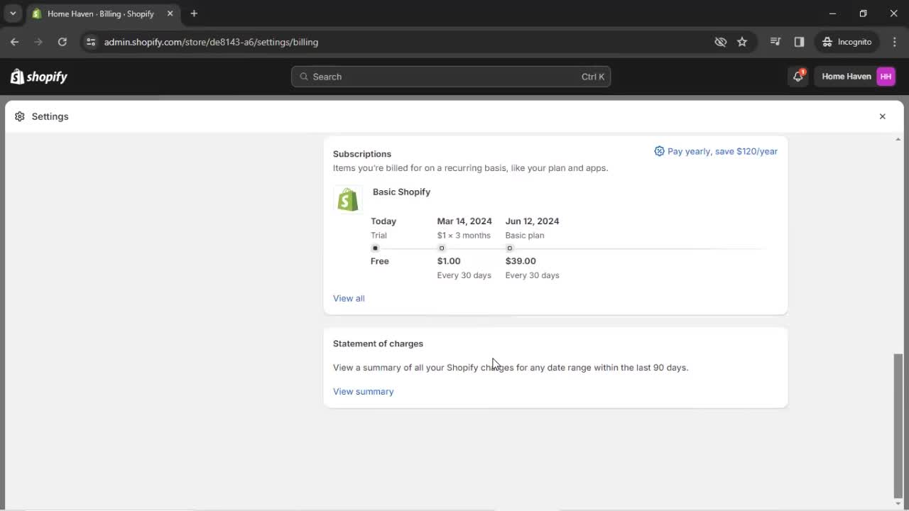Bookmark this page with star icon
Image resolution: width=909 pixels, height=511 pixels.
[742, 42]
